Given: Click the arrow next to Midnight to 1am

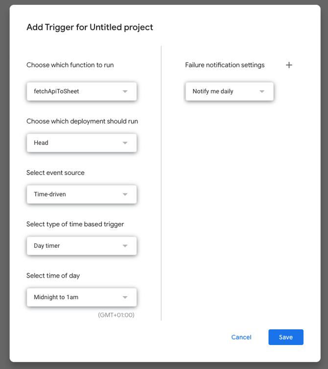Looking at the screenshot, I should tap(125, 297).
